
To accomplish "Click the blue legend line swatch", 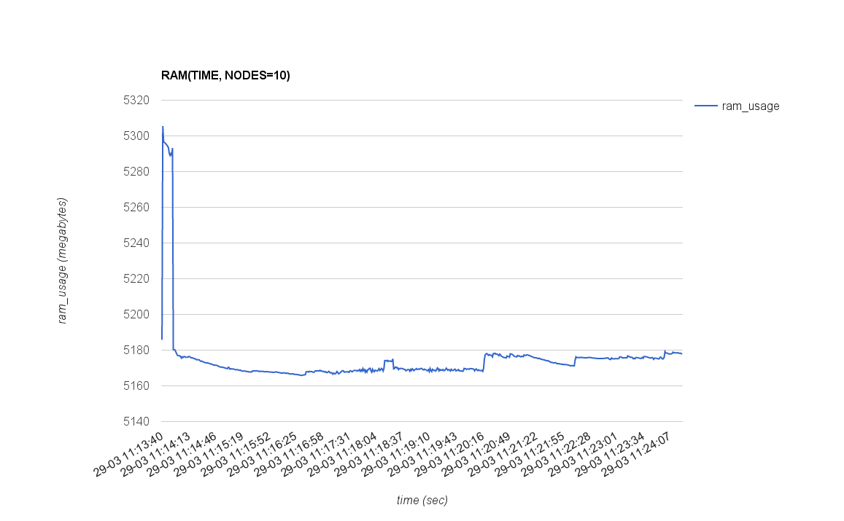I will pos(706,106).
